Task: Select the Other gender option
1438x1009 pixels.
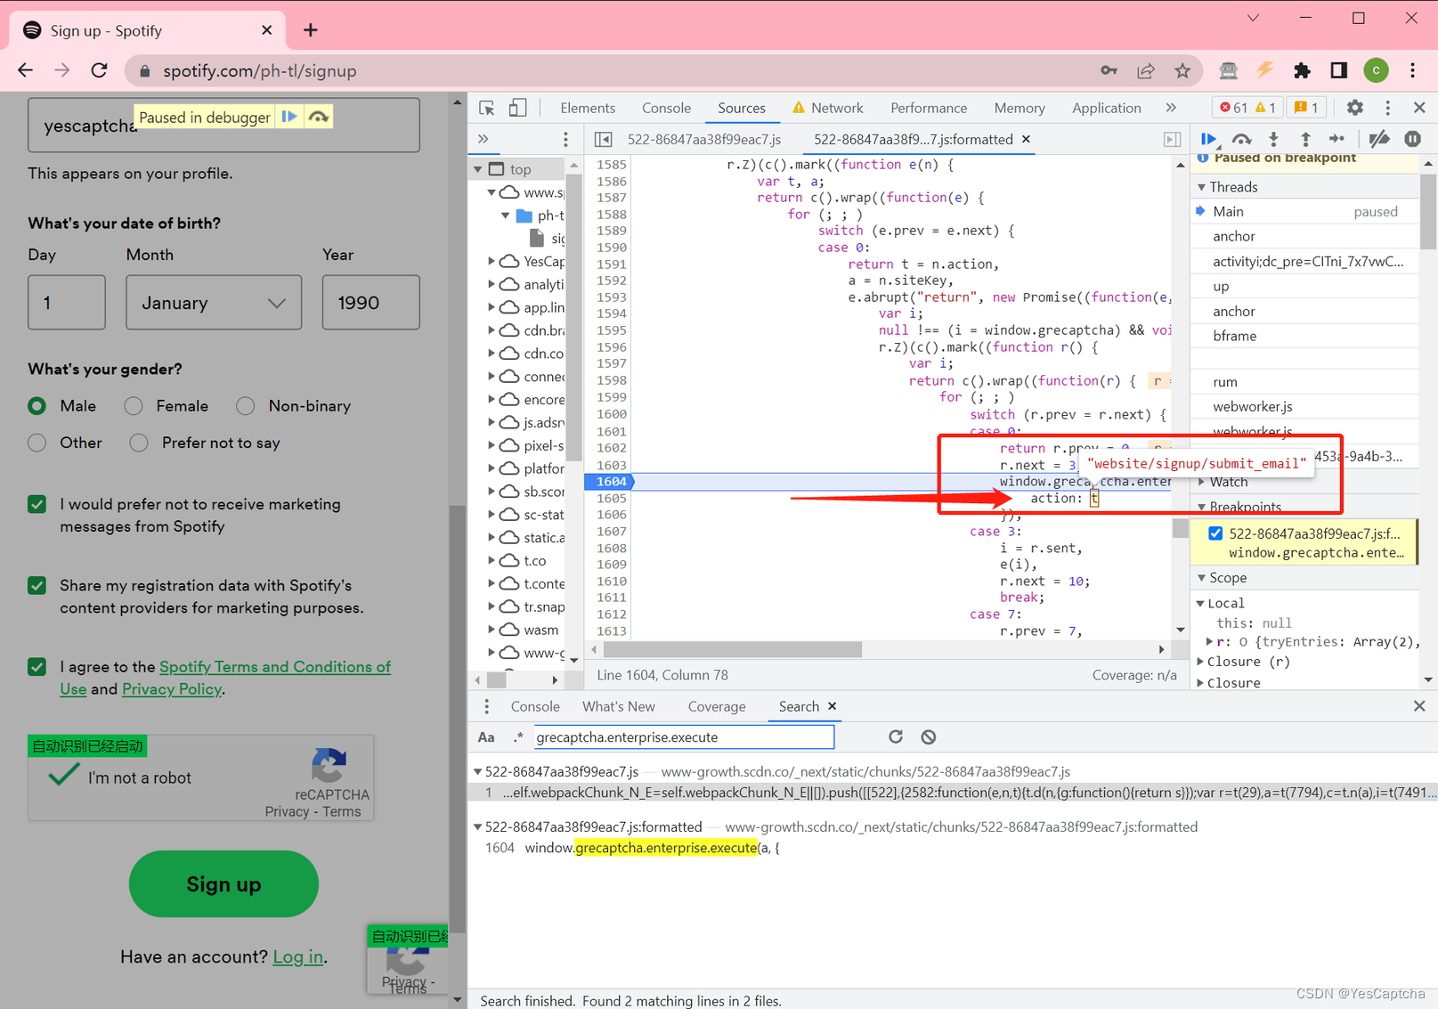Action: tap(37, 443)
